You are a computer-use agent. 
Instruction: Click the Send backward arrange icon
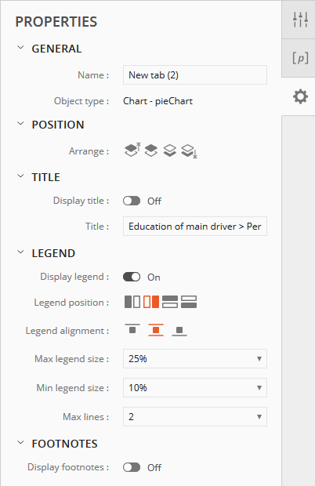point(170,151)
